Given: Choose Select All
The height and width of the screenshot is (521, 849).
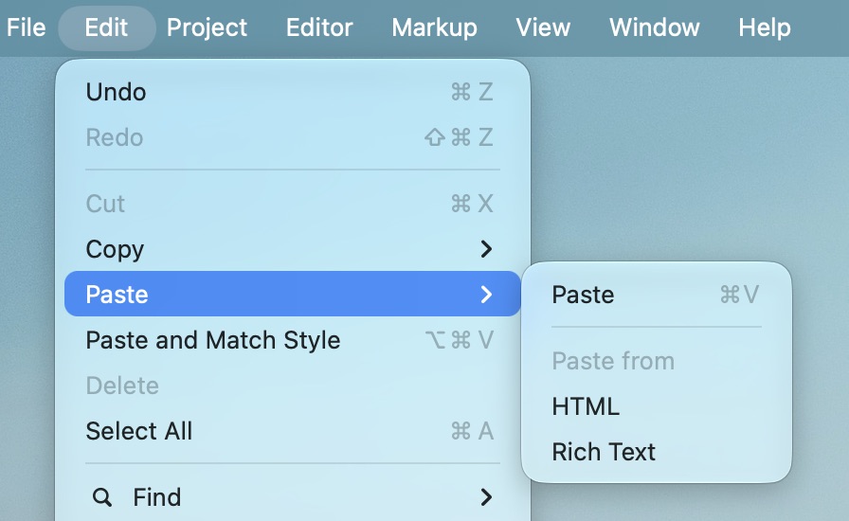Looking at the screenshot, I should (293, 431).
